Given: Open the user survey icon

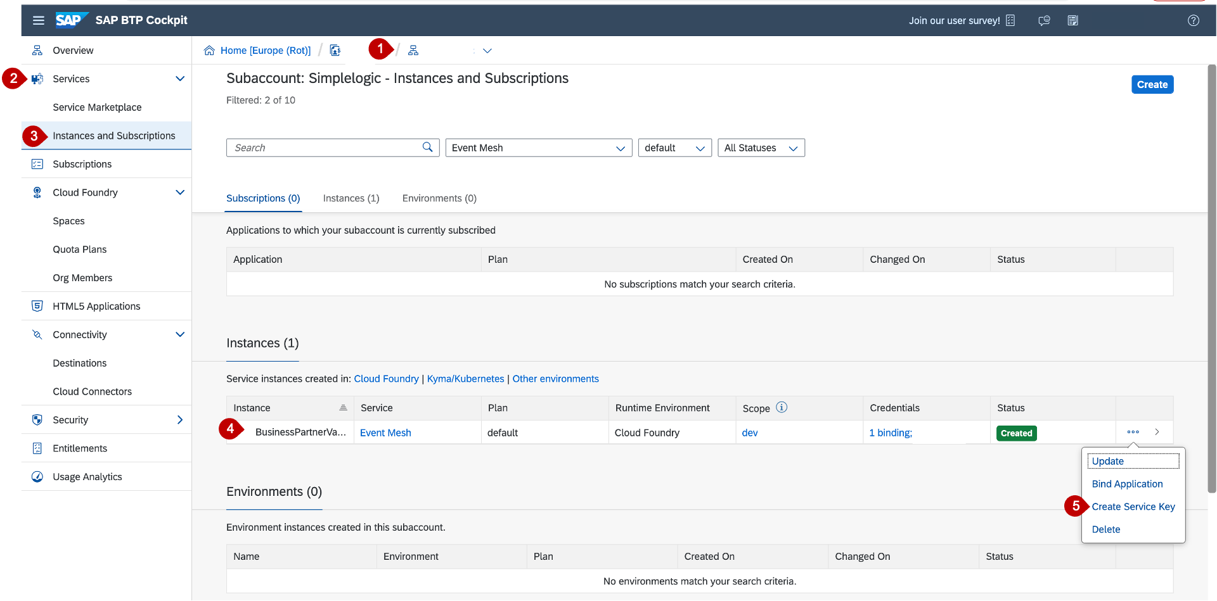Looking at the screenshot, I should (x=1010, y=20).
